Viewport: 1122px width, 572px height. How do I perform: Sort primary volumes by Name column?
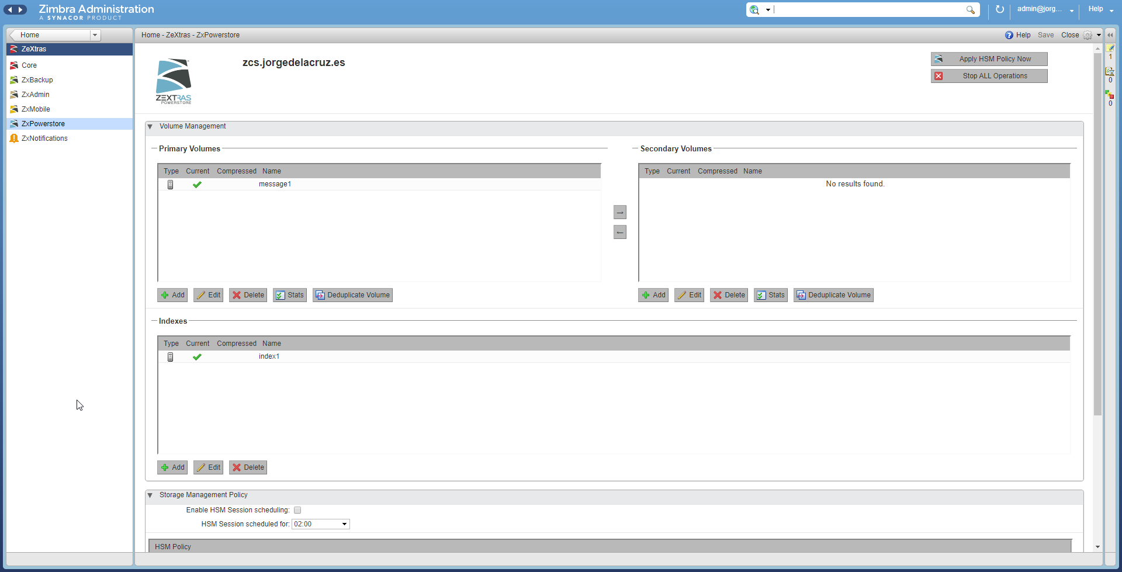tap(272, 171)
